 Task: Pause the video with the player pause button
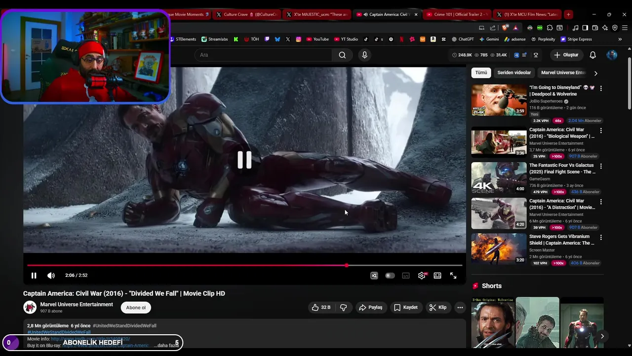click(34, 275)
